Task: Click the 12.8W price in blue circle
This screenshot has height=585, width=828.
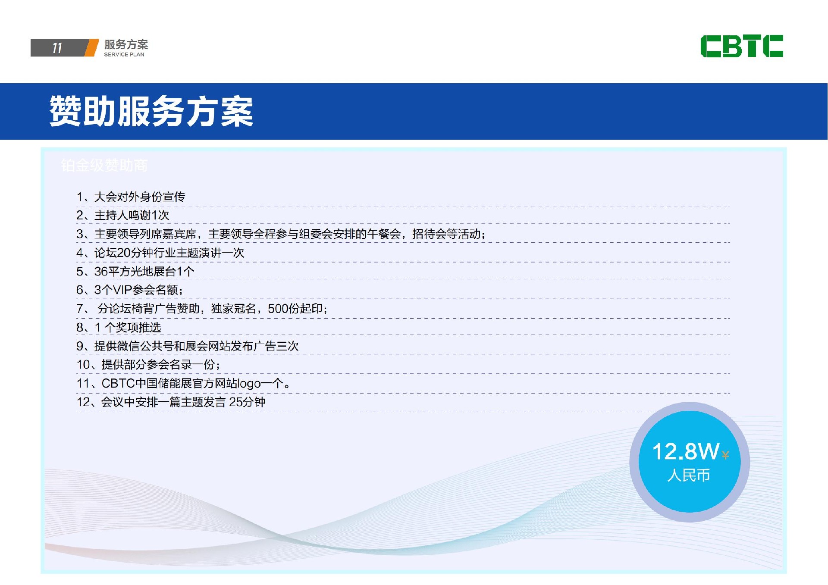Action: pos(686,451)
